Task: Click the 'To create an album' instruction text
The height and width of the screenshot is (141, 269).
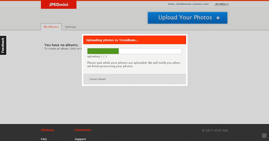Action: pyautogui.click(x=63, y=48)
